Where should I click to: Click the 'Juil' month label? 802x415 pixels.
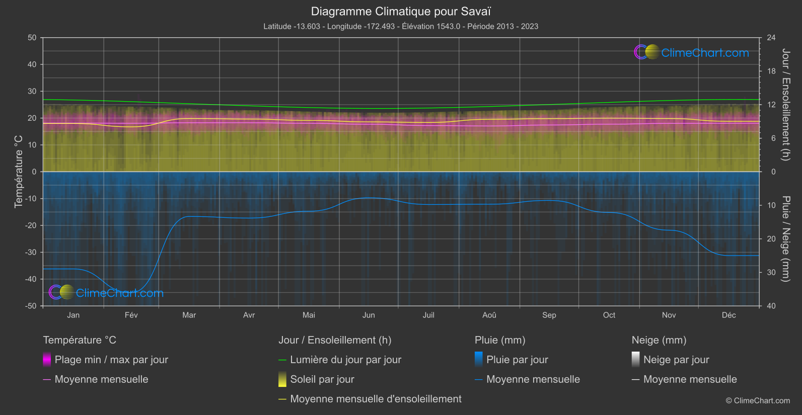428,315
